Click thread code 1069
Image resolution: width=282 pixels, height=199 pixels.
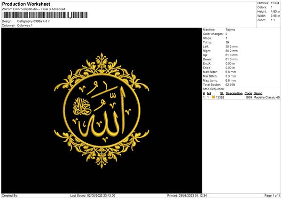pyautogui.click(x=249, y=97)
